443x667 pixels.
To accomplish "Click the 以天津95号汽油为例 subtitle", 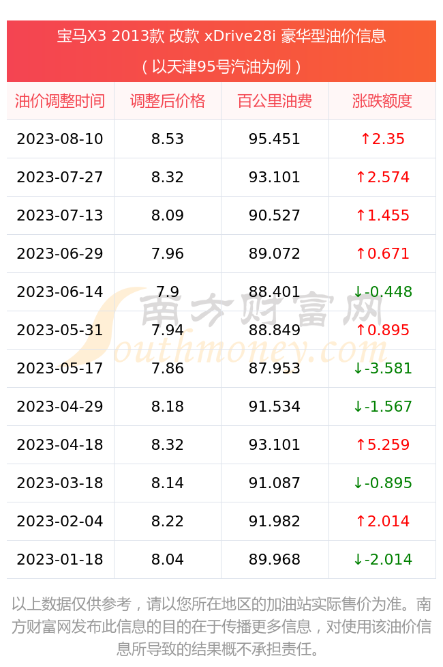I will [221, 67].
